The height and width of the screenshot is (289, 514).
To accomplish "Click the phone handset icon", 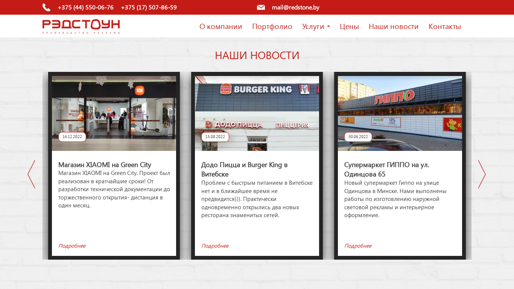I will (46, 8).
